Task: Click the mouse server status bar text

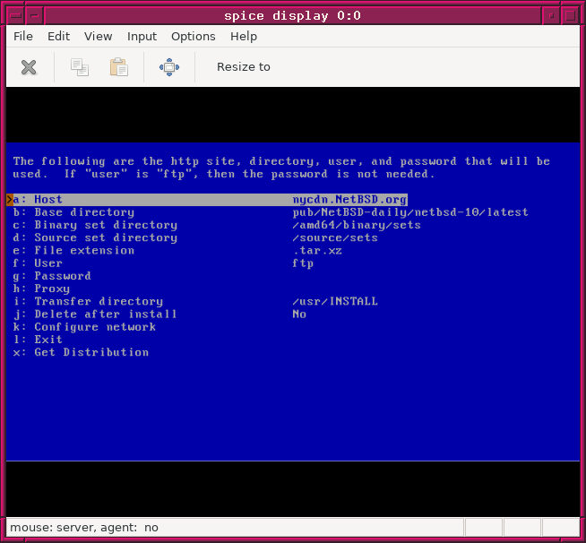Action: 84,529
